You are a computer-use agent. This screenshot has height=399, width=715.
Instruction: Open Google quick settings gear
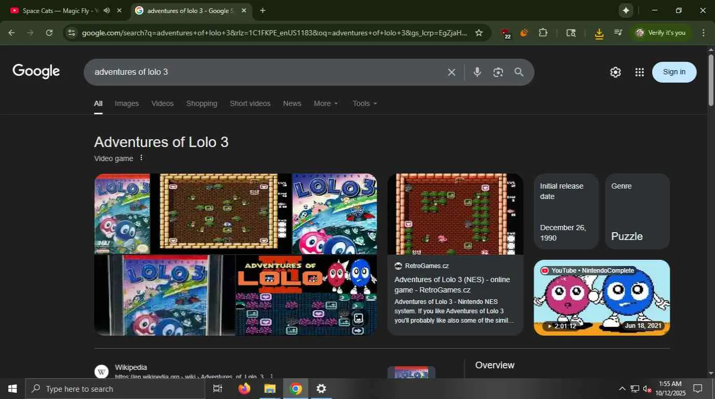point(615,72)
